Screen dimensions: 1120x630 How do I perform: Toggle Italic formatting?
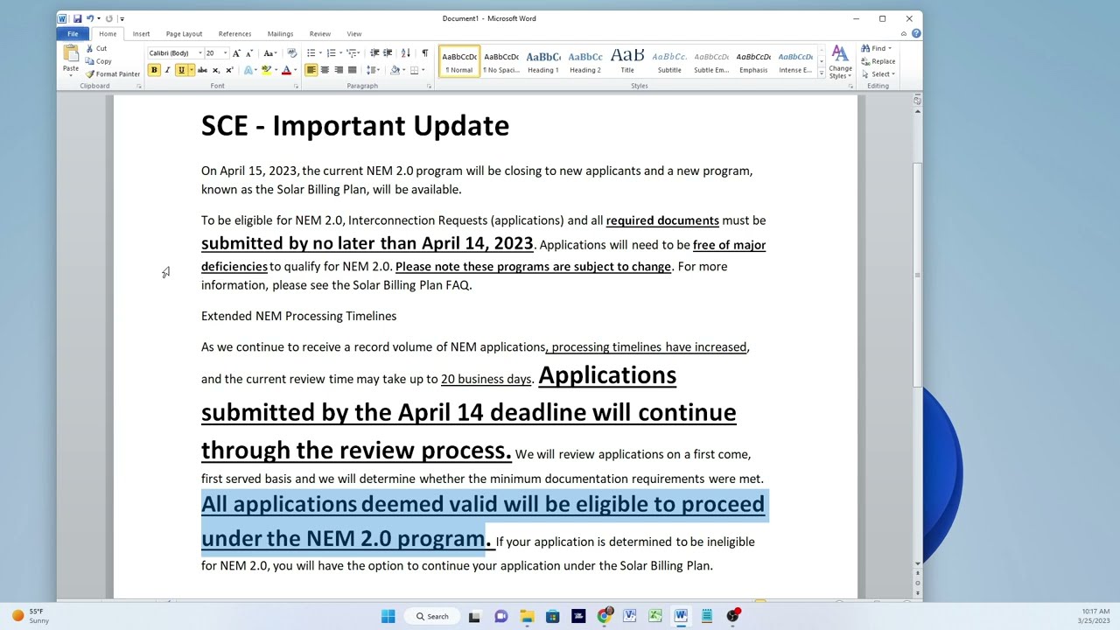point(167,70)
